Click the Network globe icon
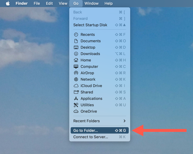Image resolution: width=193 pixels, height=154 pixels. (x=76, y=79)
